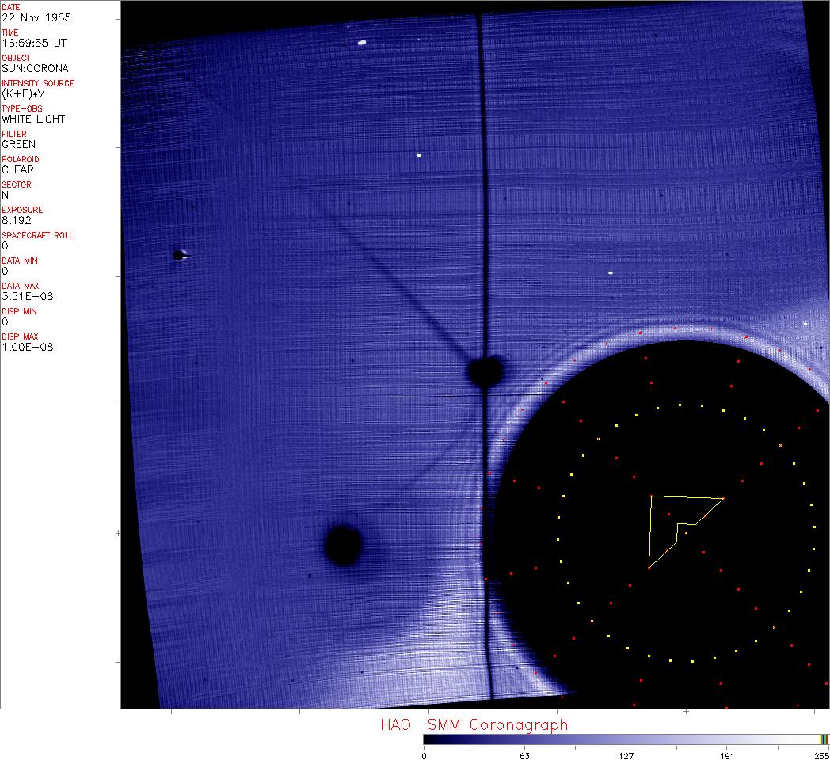Click the HAO SMM Coronagraph title
830x760 pixels.
474,724
